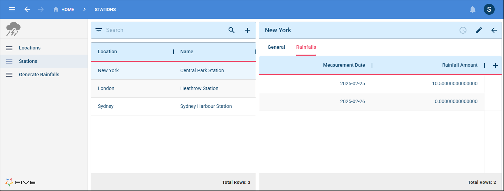Go back using the top bar arrow
The height and width of the screenshot is (191, 504).
(x=27, y=9)
